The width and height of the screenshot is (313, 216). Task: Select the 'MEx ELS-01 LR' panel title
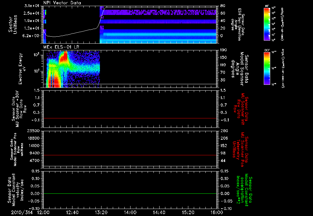[61, 47]
